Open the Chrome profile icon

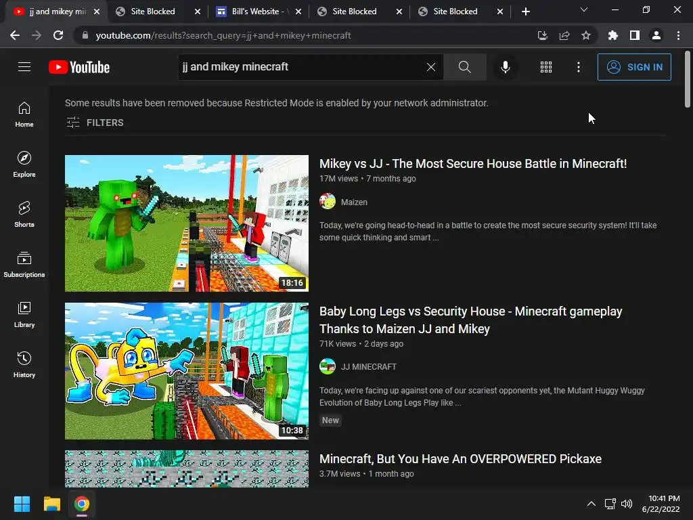tap(656, 35)
